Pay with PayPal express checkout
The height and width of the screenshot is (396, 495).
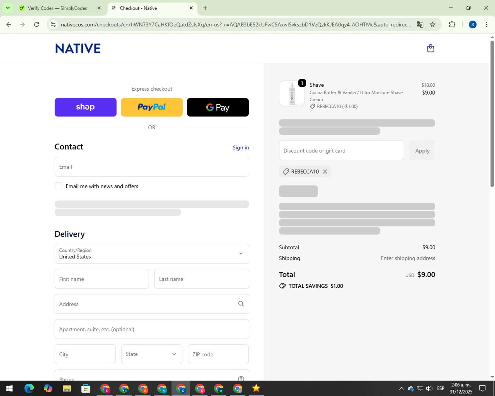(x=151, y=107)
